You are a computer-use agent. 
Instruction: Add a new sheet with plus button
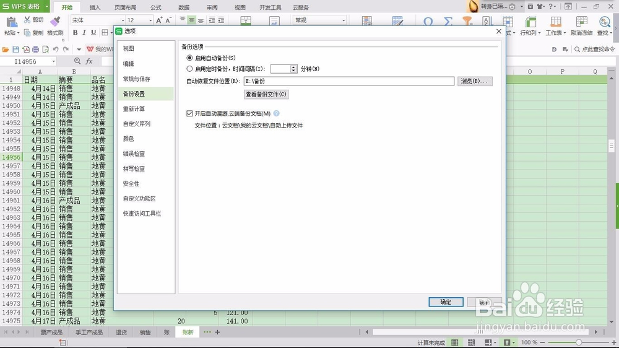[x=217, y=332]
